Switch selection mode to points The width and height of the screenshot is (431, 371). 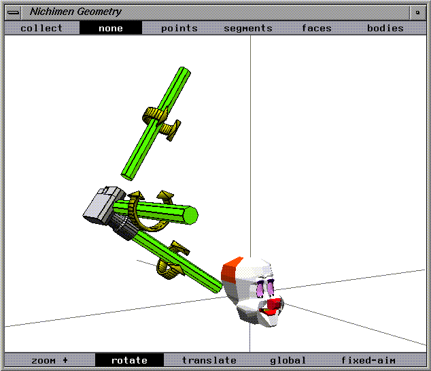coord(179,28)
